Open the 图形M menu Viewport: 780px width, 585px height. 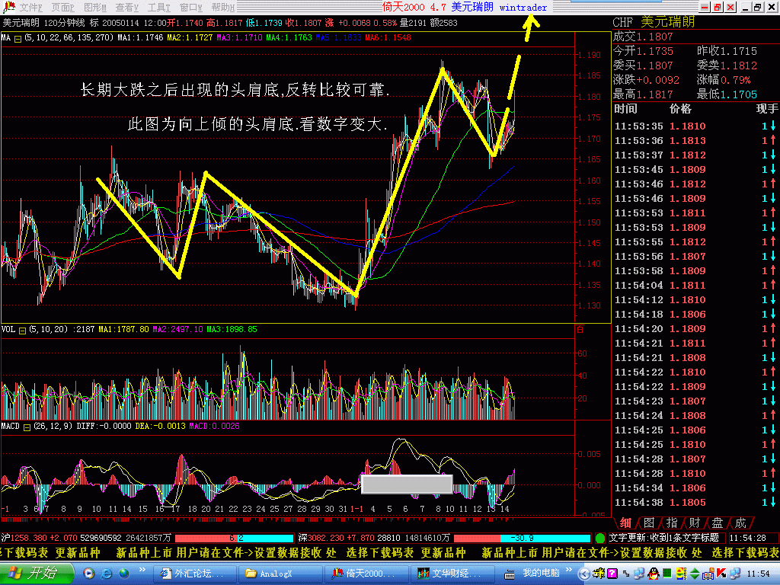coord(94,8)
